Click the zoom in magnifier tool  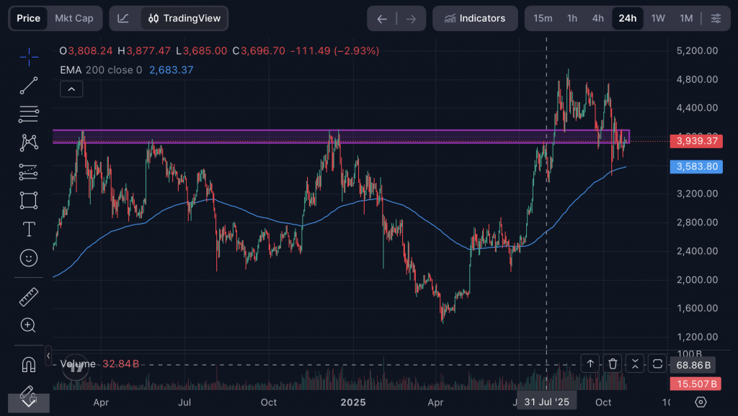pyautogui.click(x=29, y=325)
